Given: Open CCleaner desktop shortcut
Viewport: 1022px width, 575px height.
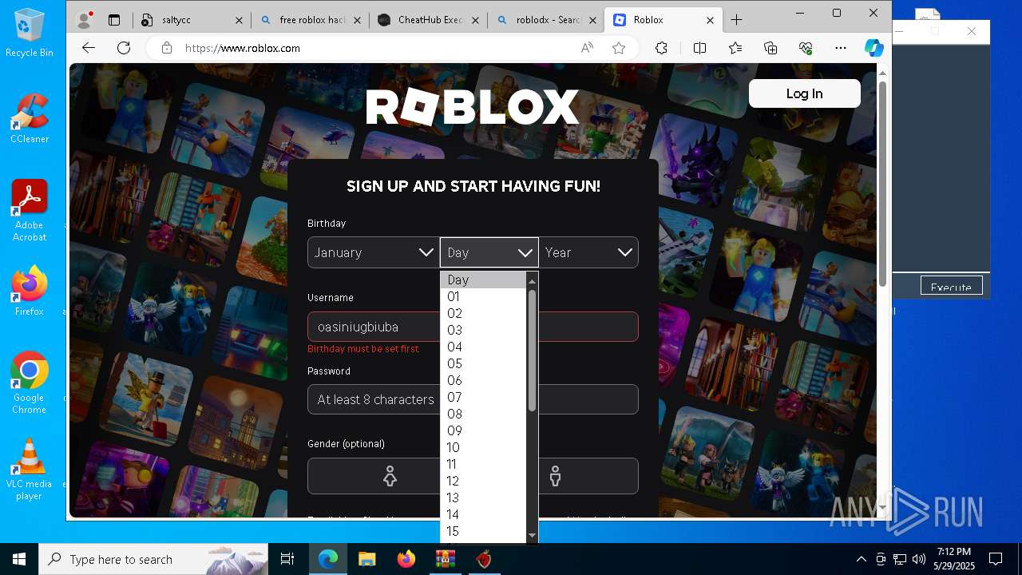Looking at the screenshot, I should pos(30,118).
